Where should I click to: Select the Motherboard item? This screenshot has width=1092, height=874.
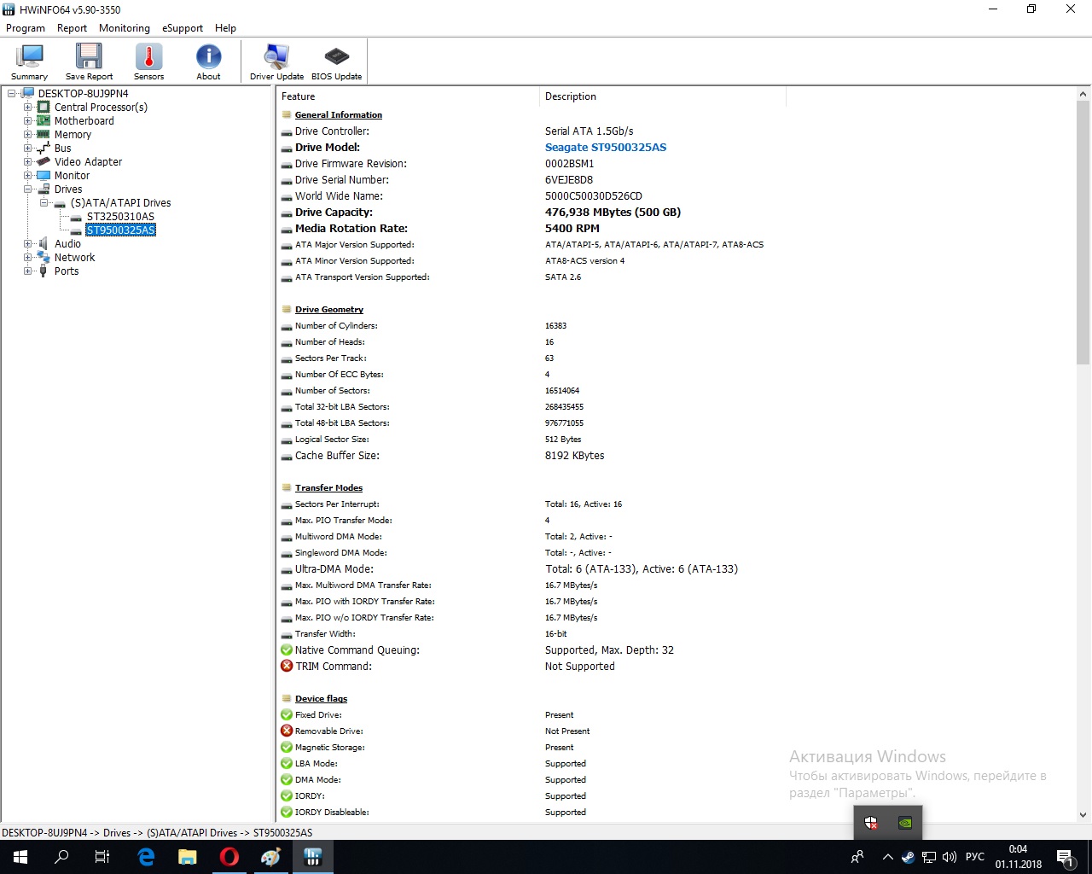(84, 121)
